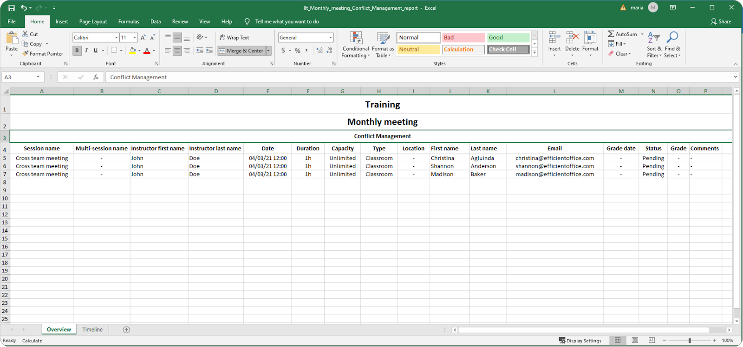Set align left
743x347 pixels.
click(x=168, y=50)
